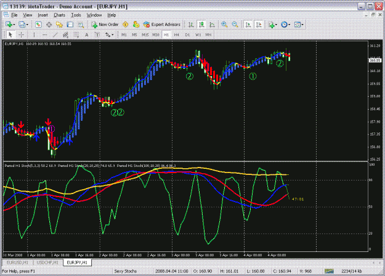Viewport: 385px width, 276px height.
Task: Zoom in on the chart
Action: coord(224,25)
